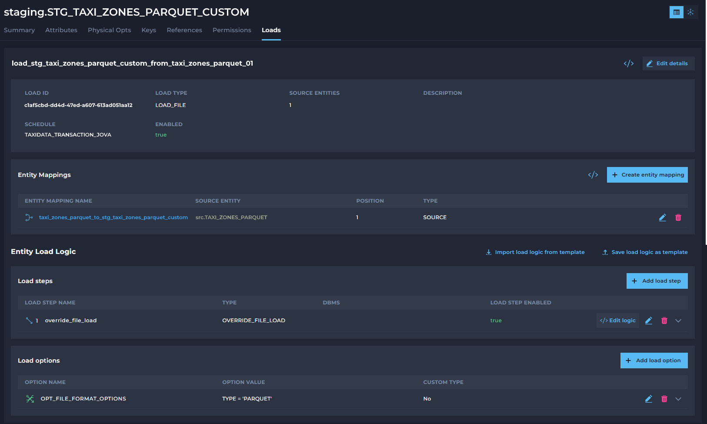Delete the OPT_FILE_FORMAT_OPTIONS load option

coord(664,399)
